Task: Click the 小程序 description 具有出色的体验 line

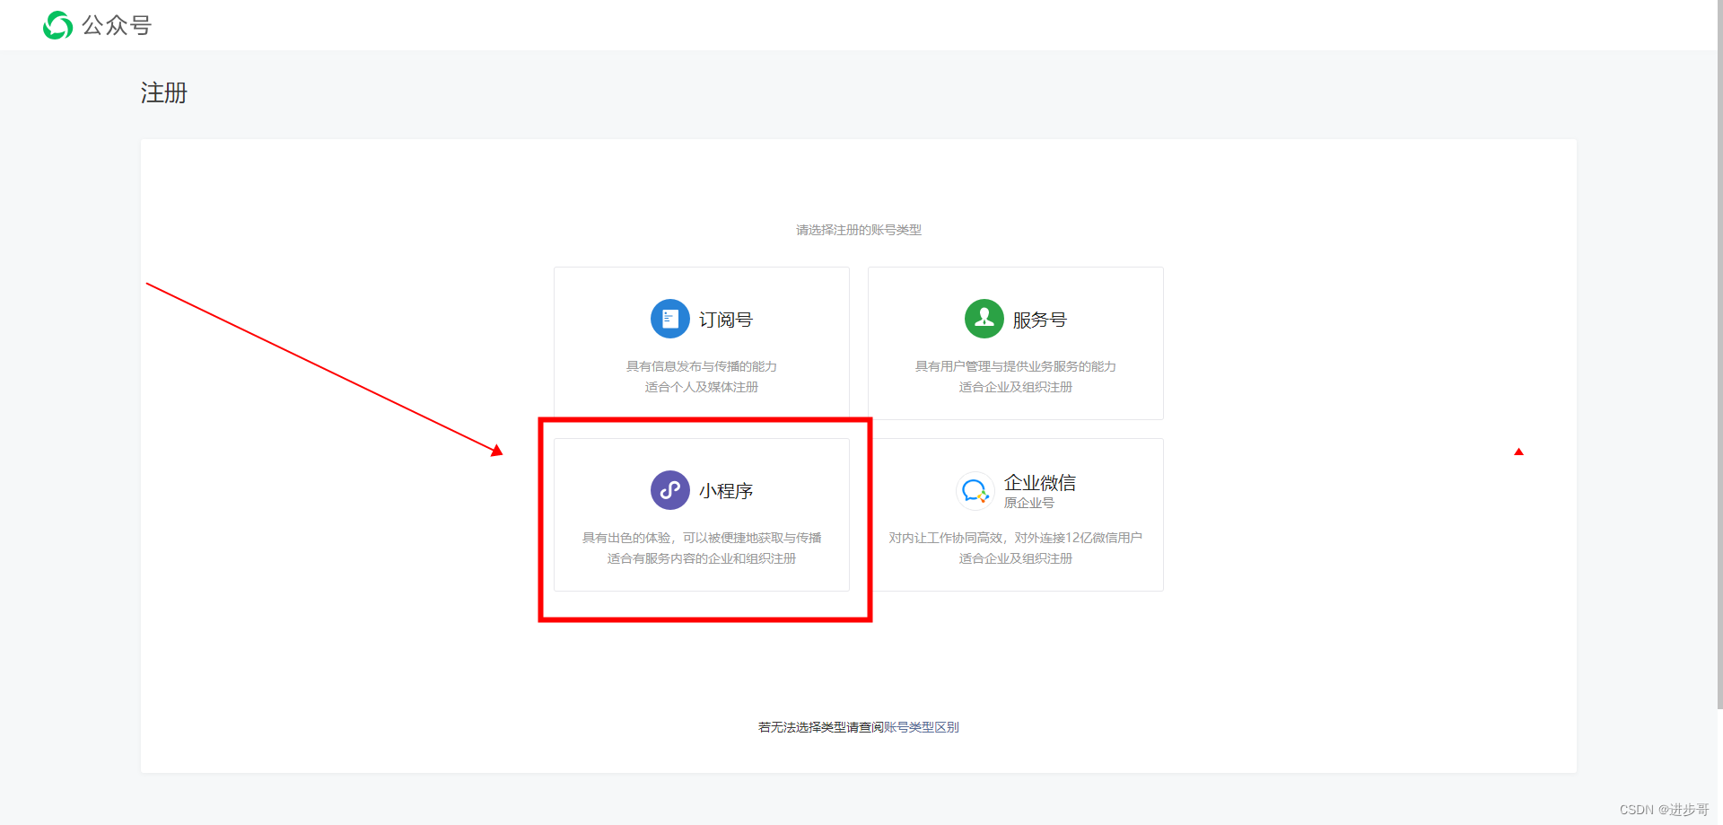Action: pos(702,538)
